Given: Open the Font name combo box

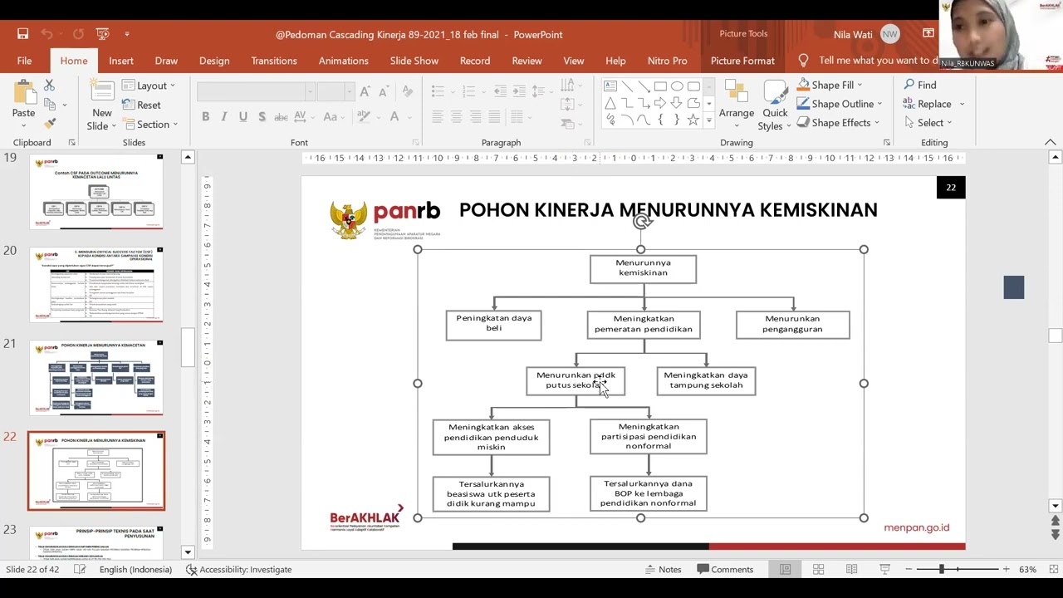Looking at the screenshot, I should click(257, 91).
